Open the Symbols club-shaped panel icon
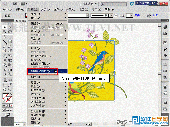This screenshot has width=170, height=127. point(165,56)
